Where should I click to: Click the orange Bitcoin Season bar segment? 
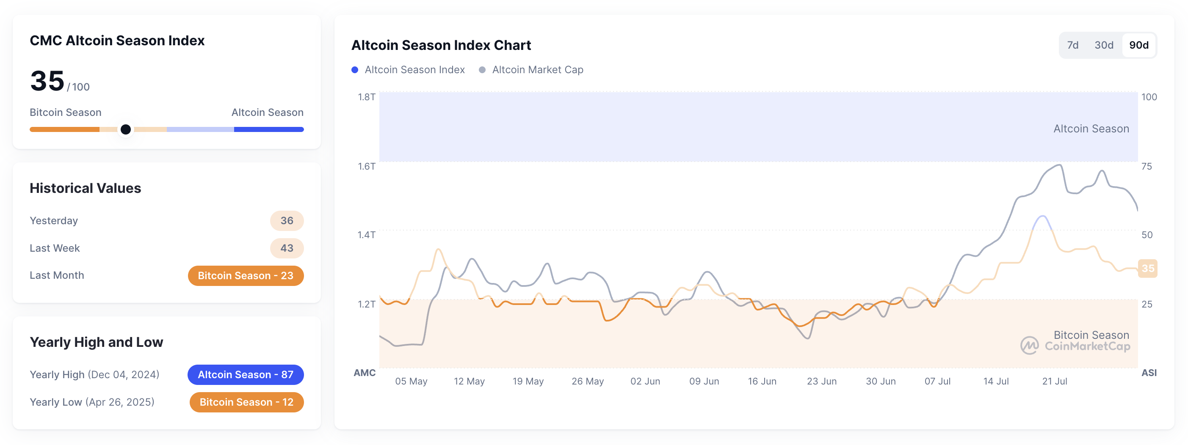coord(64,130)
